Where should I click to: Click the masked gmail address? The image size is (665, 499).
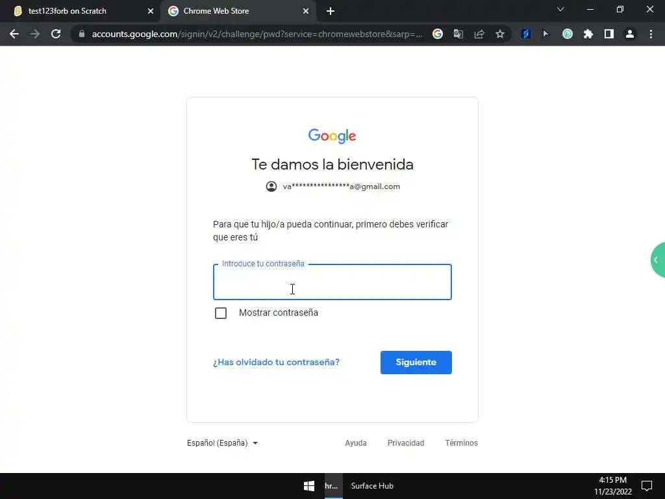click(342, 186)
